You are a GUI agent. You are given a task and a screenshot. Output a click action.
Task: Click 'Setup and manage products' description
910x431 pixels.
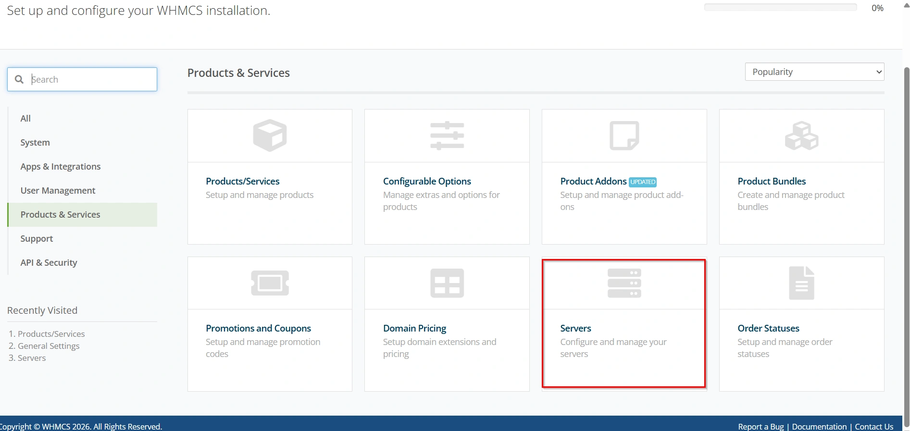(260, 195)
